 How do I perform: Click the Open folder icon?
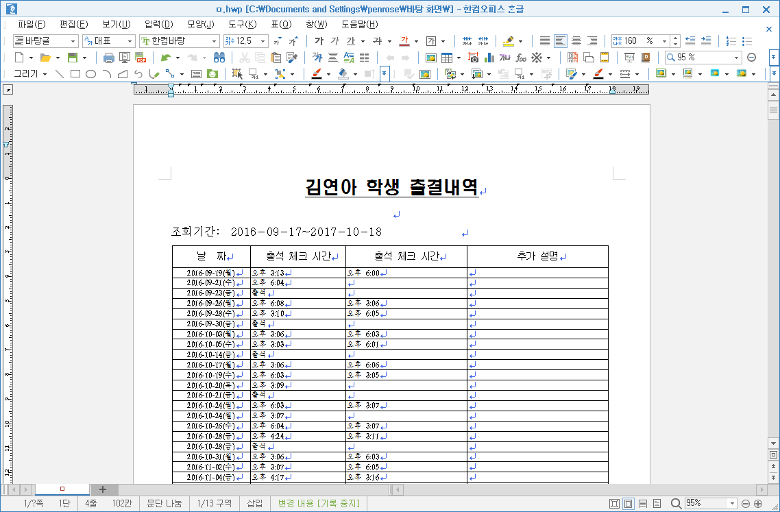45,58
